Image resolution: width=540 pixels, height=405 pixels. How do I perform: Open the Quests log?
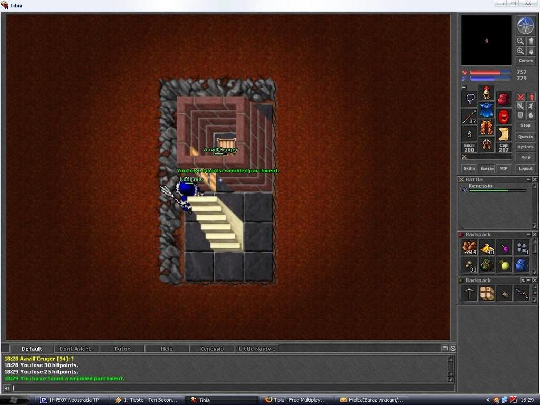coord(526,137)
